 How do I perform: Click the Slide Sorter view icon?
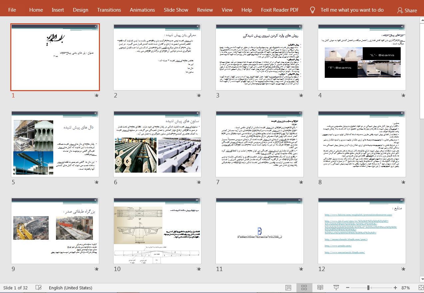(304, 288)
